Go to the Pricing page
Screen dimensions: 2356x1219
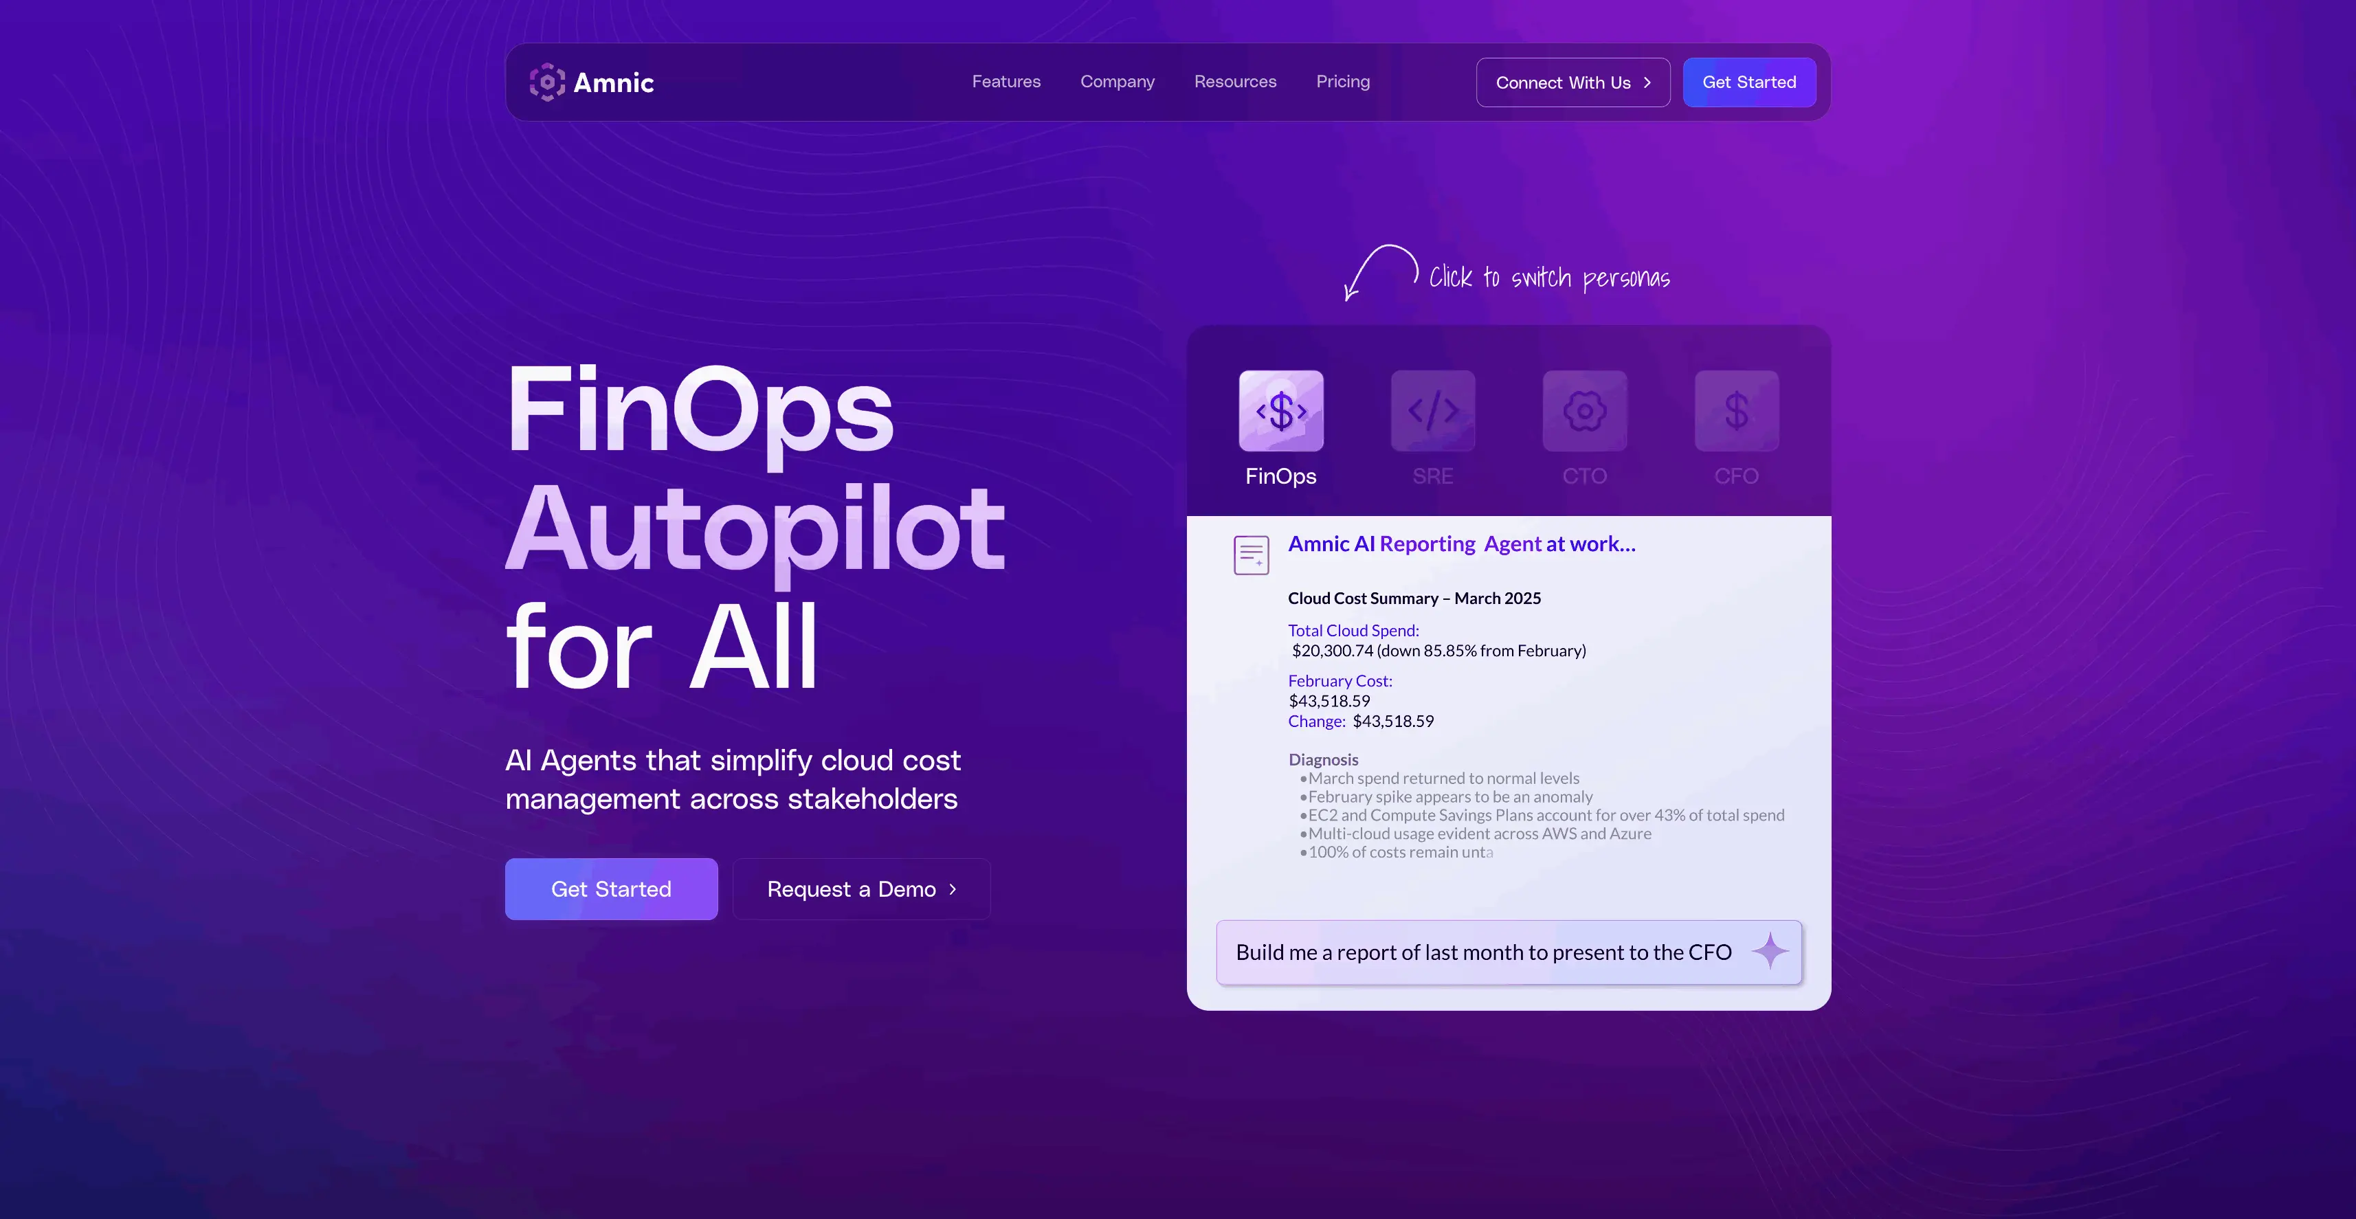pyautogui.click(x=1343, y=81)
